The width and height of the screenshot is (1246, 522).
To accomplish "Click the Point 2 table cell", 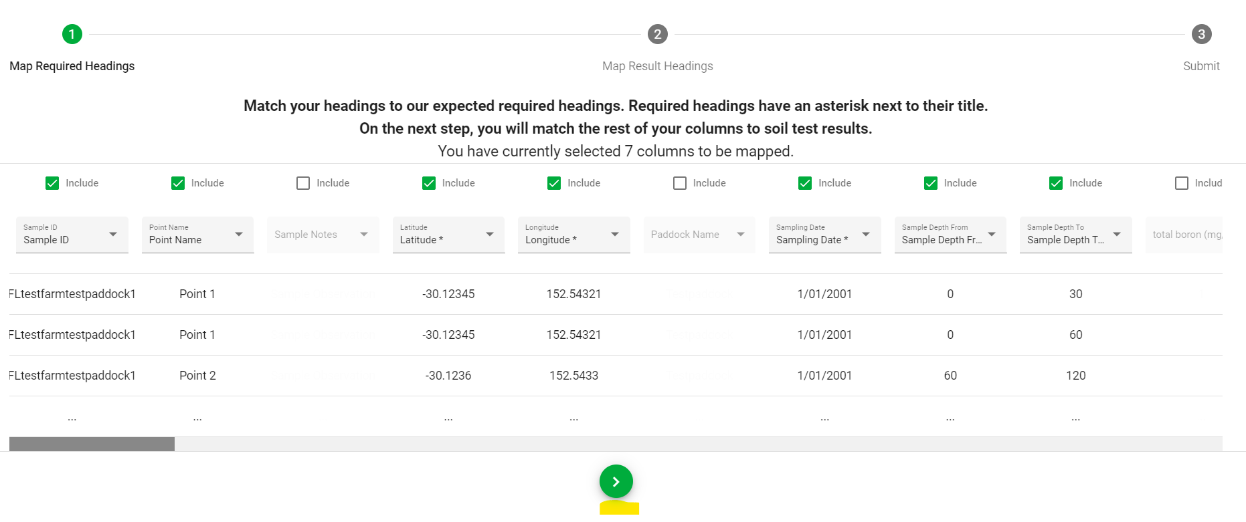I will coord(197,376).
